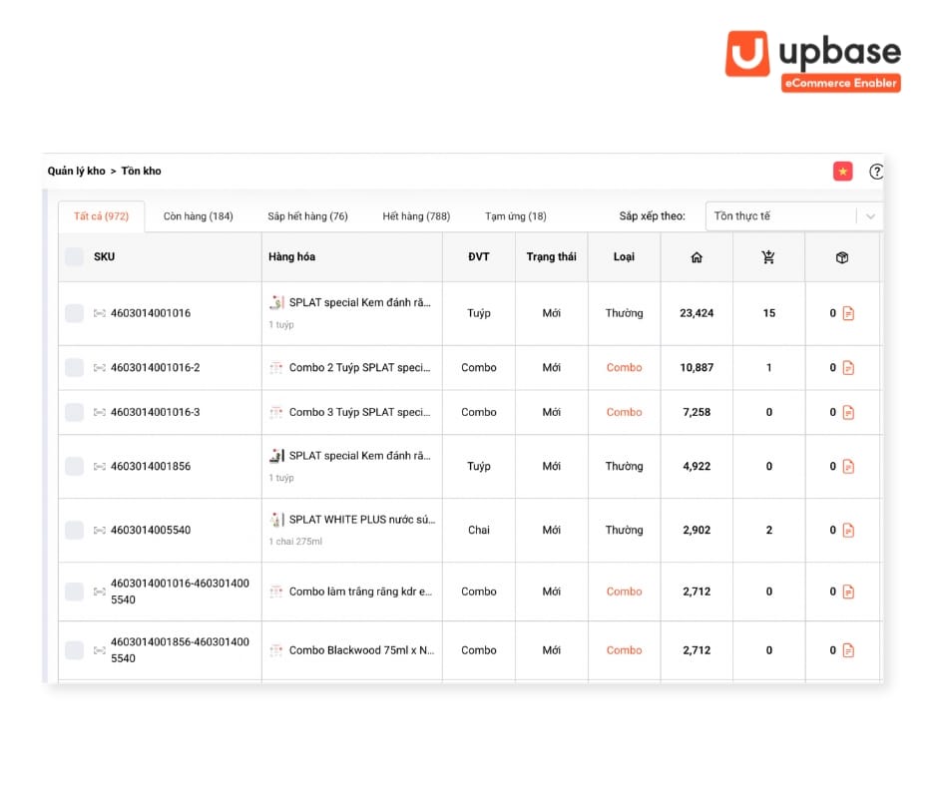Screen dimensions: 938x786
Task: Switch to Còn hàng (184) tab
Action: pos(198,216)
